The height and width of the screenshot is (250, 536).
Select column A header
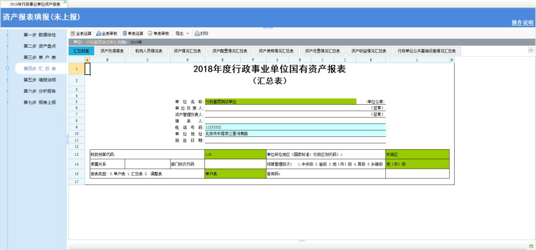pos(87,60)
